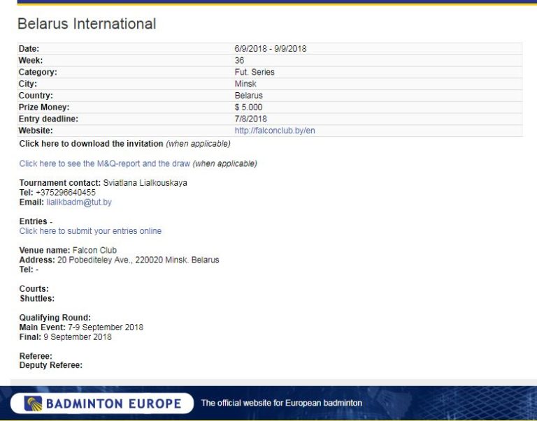Click the Shuttles: label
Image resolution: width=537 pixels, height=421 pixels.
37,298
